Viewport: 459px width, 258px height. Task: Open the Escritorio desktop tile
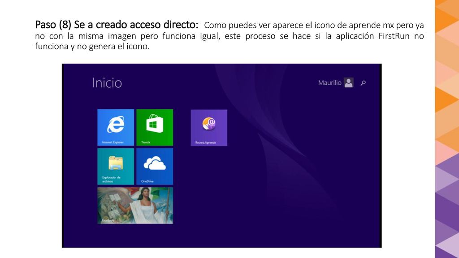click(x=135, y=206)
